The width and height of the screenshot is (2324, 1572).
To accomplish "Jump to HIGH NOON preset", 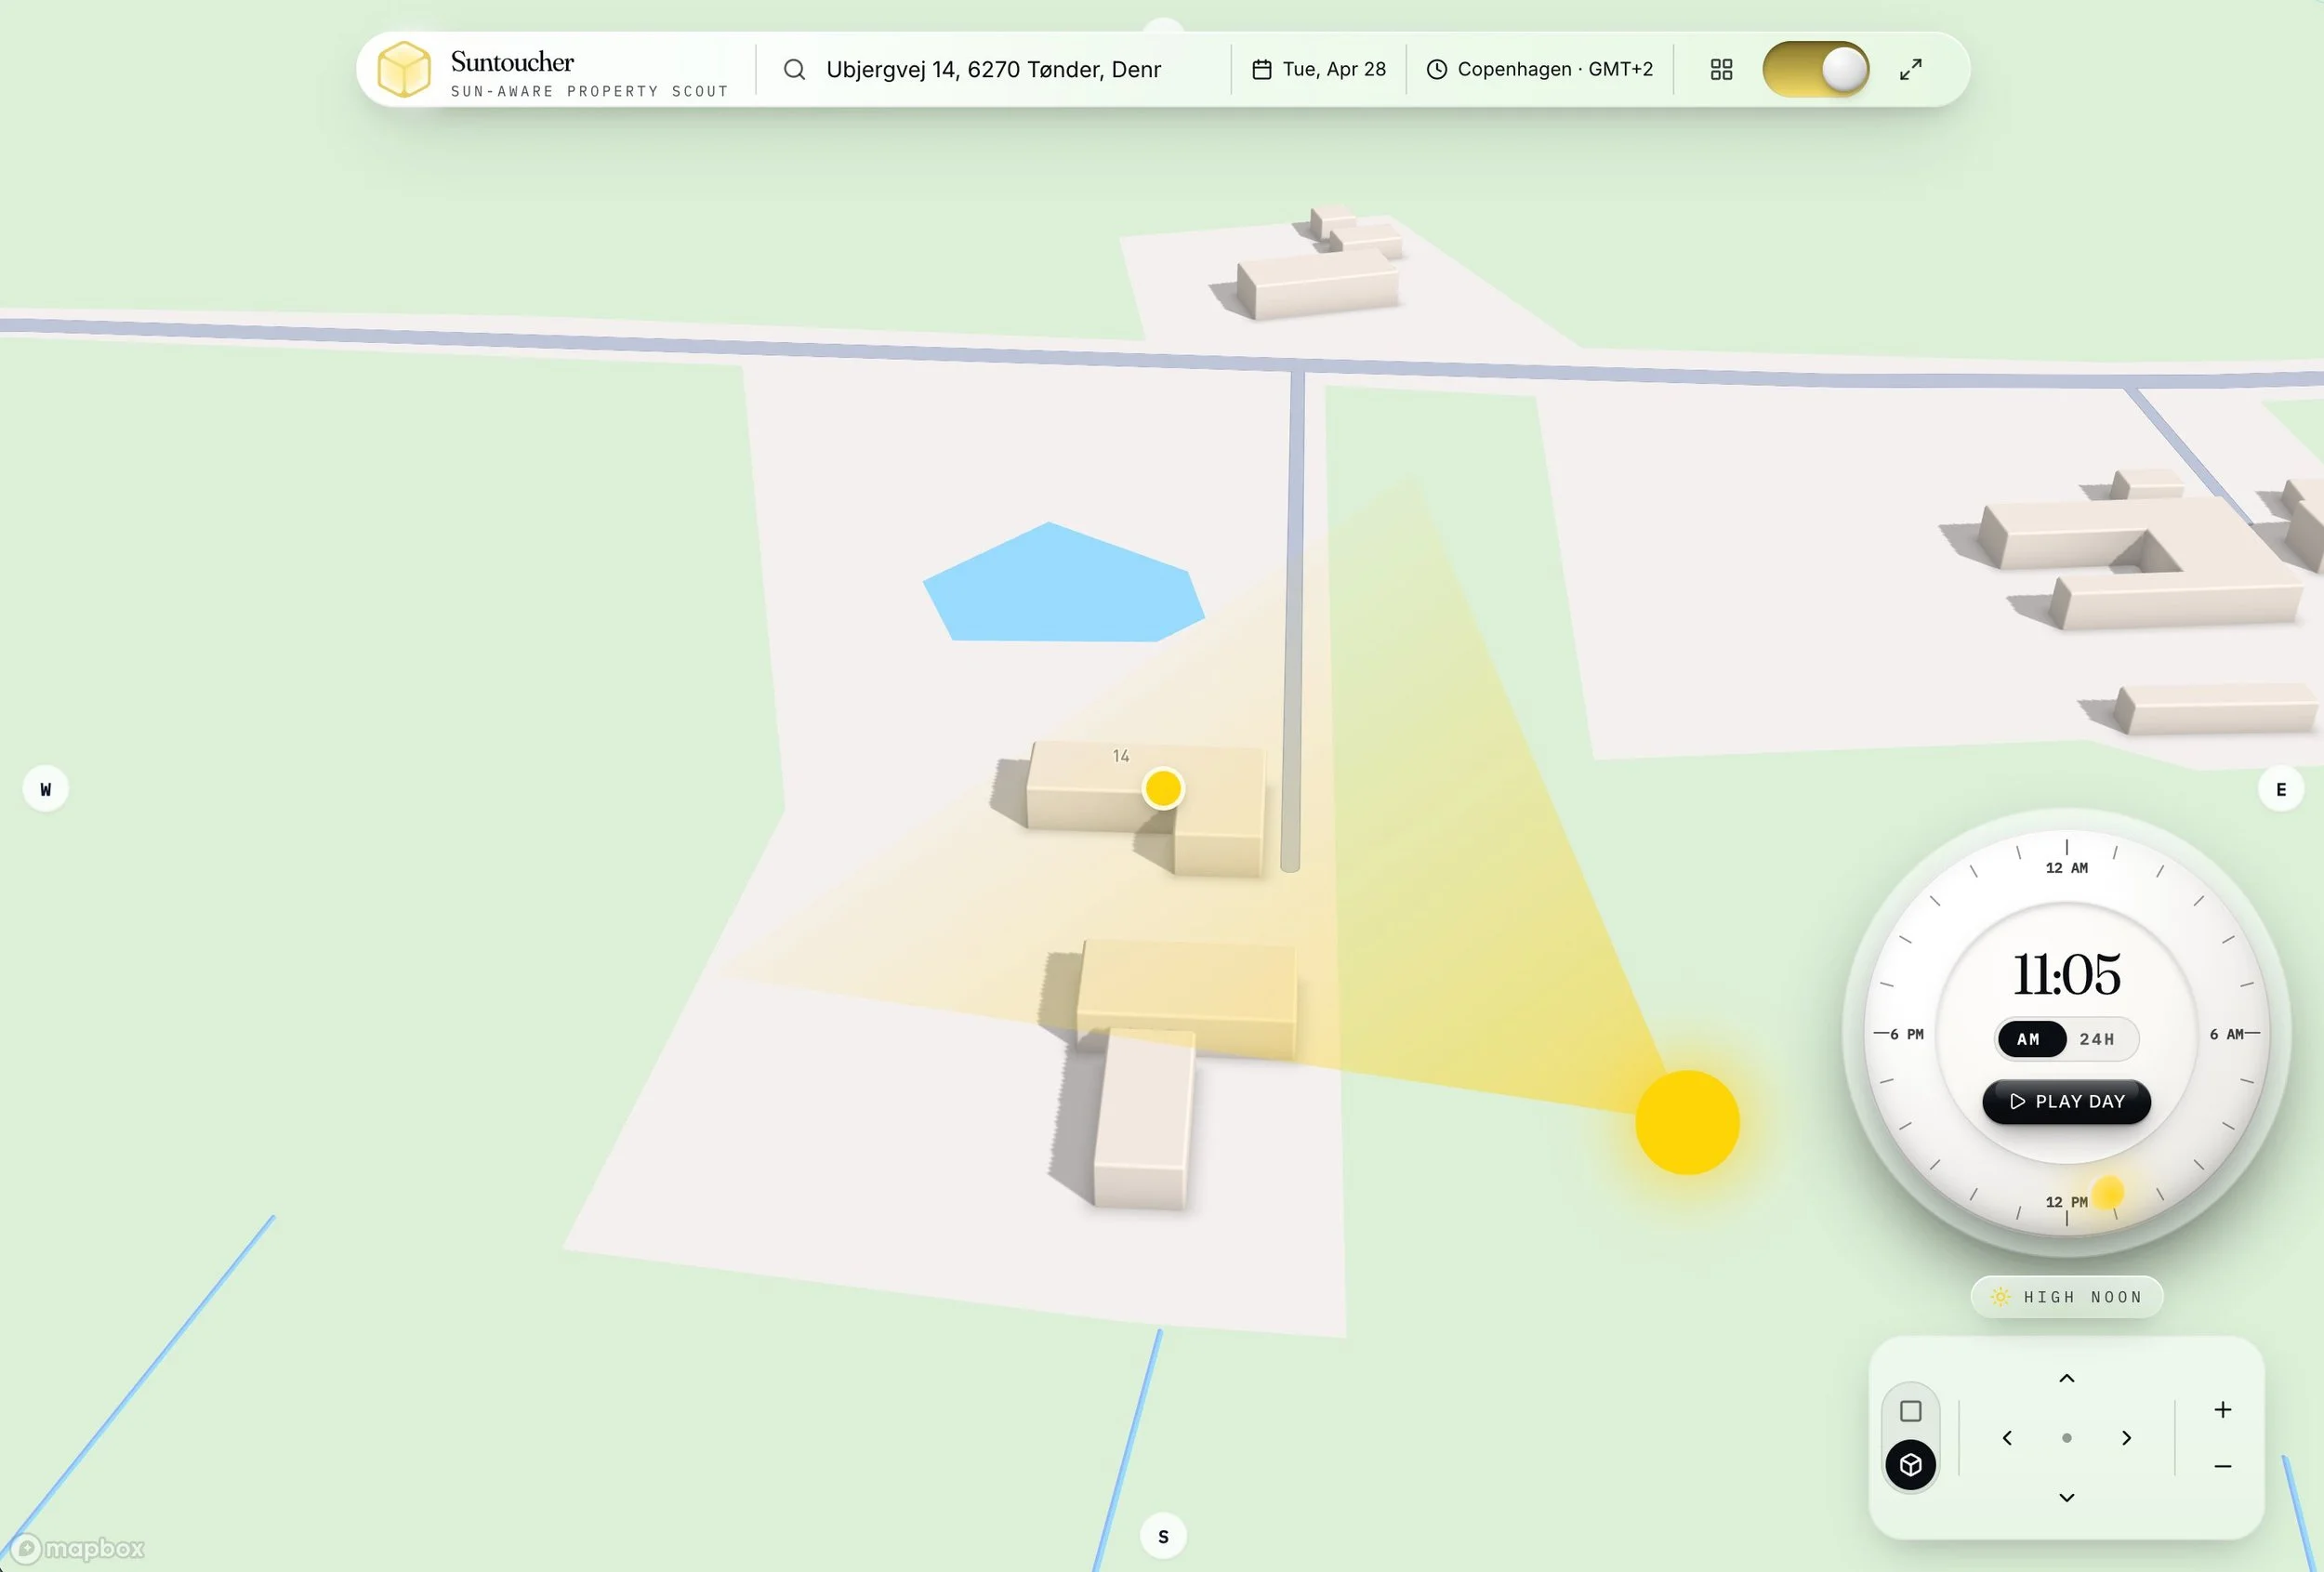I will tap(2066, 1297).
